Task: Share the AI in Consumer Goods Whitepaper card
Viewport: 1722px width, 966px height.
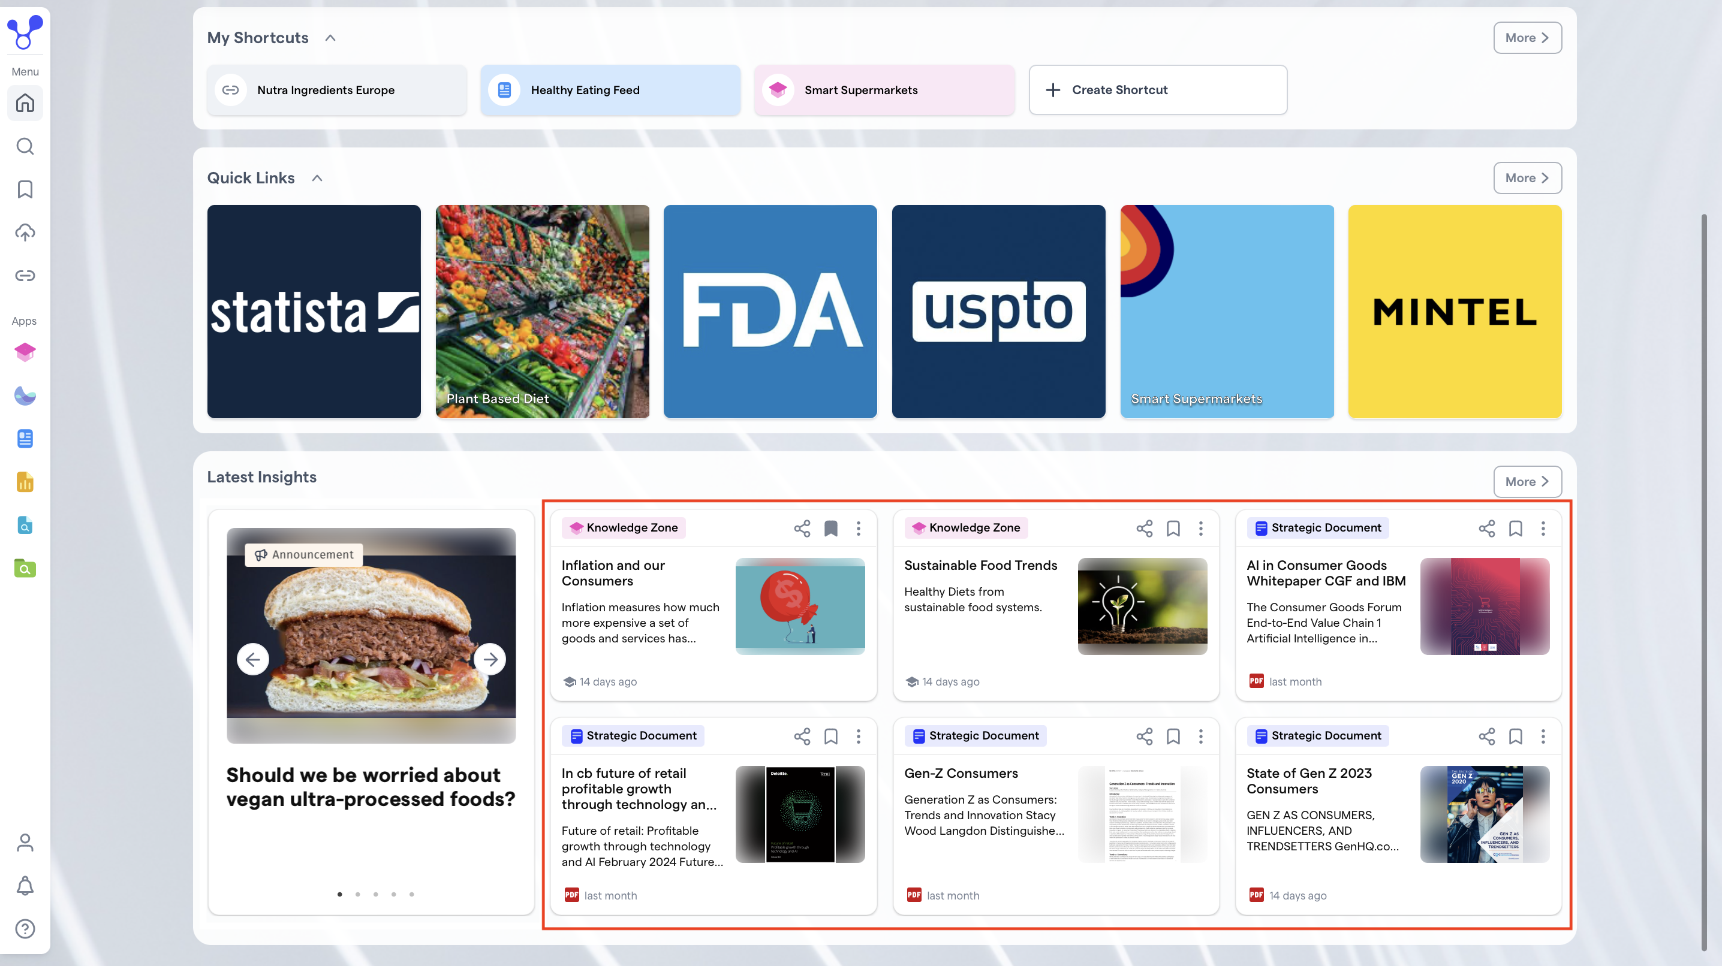Action: (x=1486, y=529)
